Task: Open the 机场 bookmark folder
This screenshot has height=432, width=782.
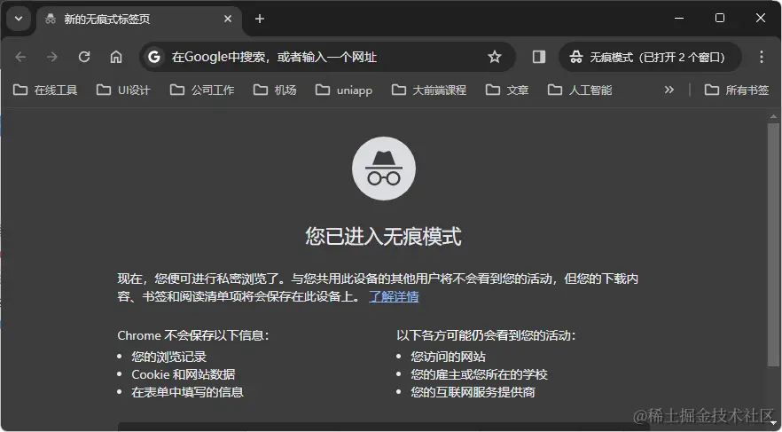Action: 275,90
